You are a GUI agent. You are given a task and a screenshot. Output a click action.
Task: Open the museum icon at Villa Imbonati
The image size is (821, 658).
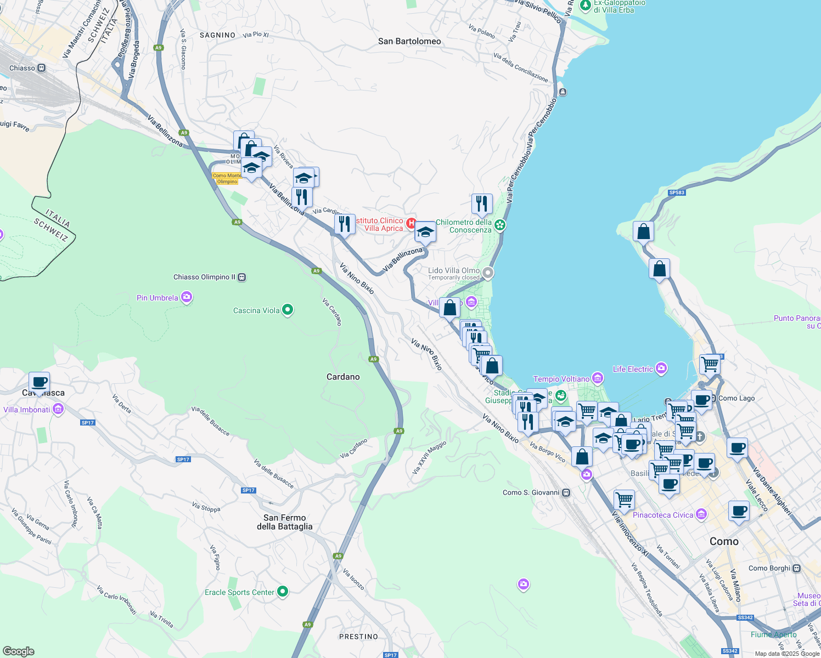point(57,409)
